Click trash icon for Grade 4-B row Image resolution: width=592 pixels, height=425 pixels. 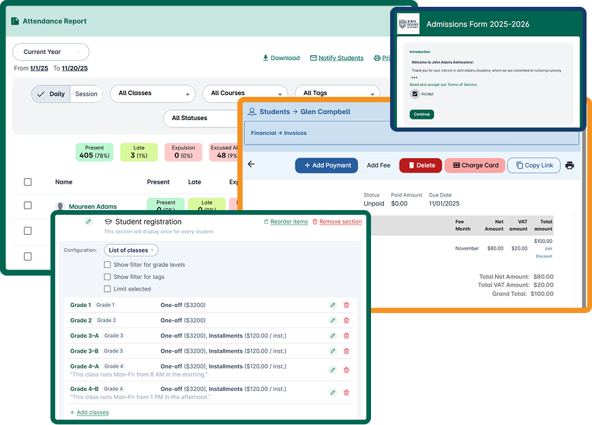click(346, 392)
